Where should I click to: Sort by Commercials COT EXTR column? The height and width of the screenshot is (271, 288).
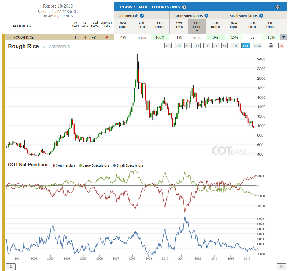click(x=141, y=25)
